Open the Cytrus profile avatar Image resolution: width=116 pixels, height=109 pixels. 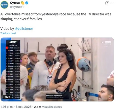(4, 5)
